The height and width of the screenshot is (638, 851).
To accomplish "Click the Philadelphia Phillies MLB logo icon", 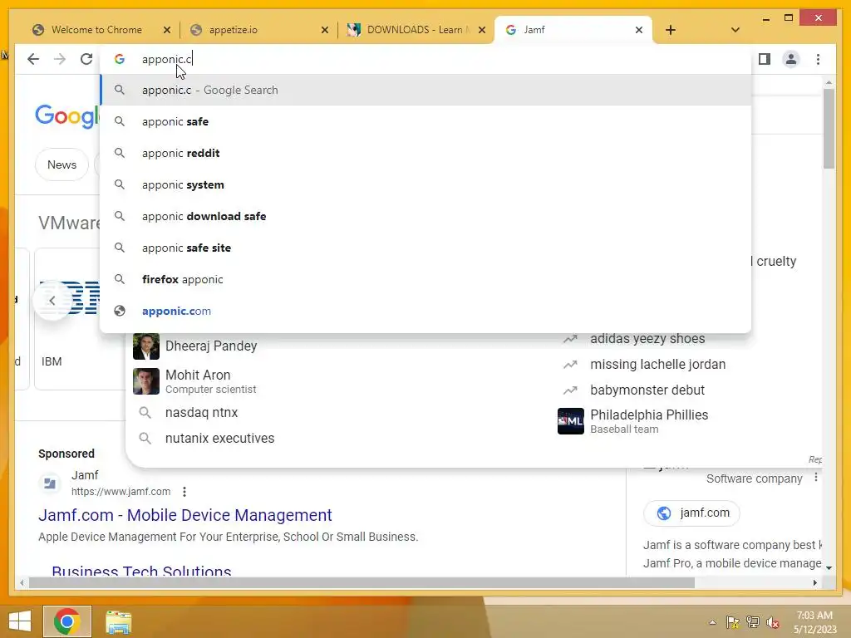I will pos(570,421).
